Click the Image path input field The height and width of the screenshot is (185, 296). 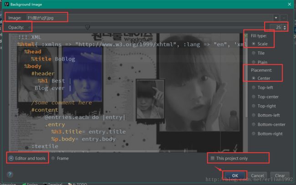150,18
